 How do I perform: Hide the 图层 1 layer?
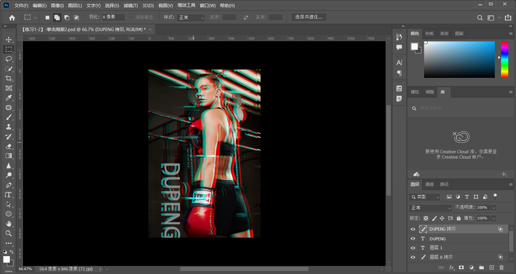[413, 248]
